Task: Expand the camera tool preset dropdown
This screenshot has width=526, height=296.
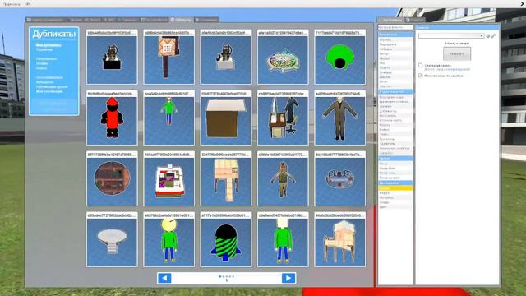Action: pos(451,35)
